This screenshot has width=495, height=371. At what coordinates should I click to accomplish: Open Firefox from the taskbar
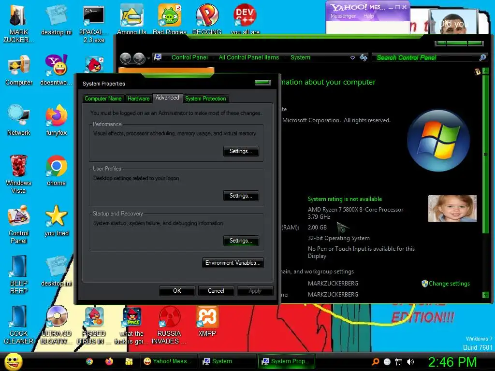[109, 361]
